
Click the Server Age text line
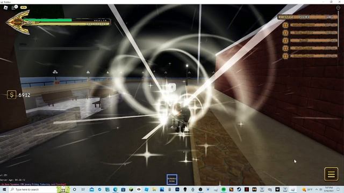tap(13, 180)
